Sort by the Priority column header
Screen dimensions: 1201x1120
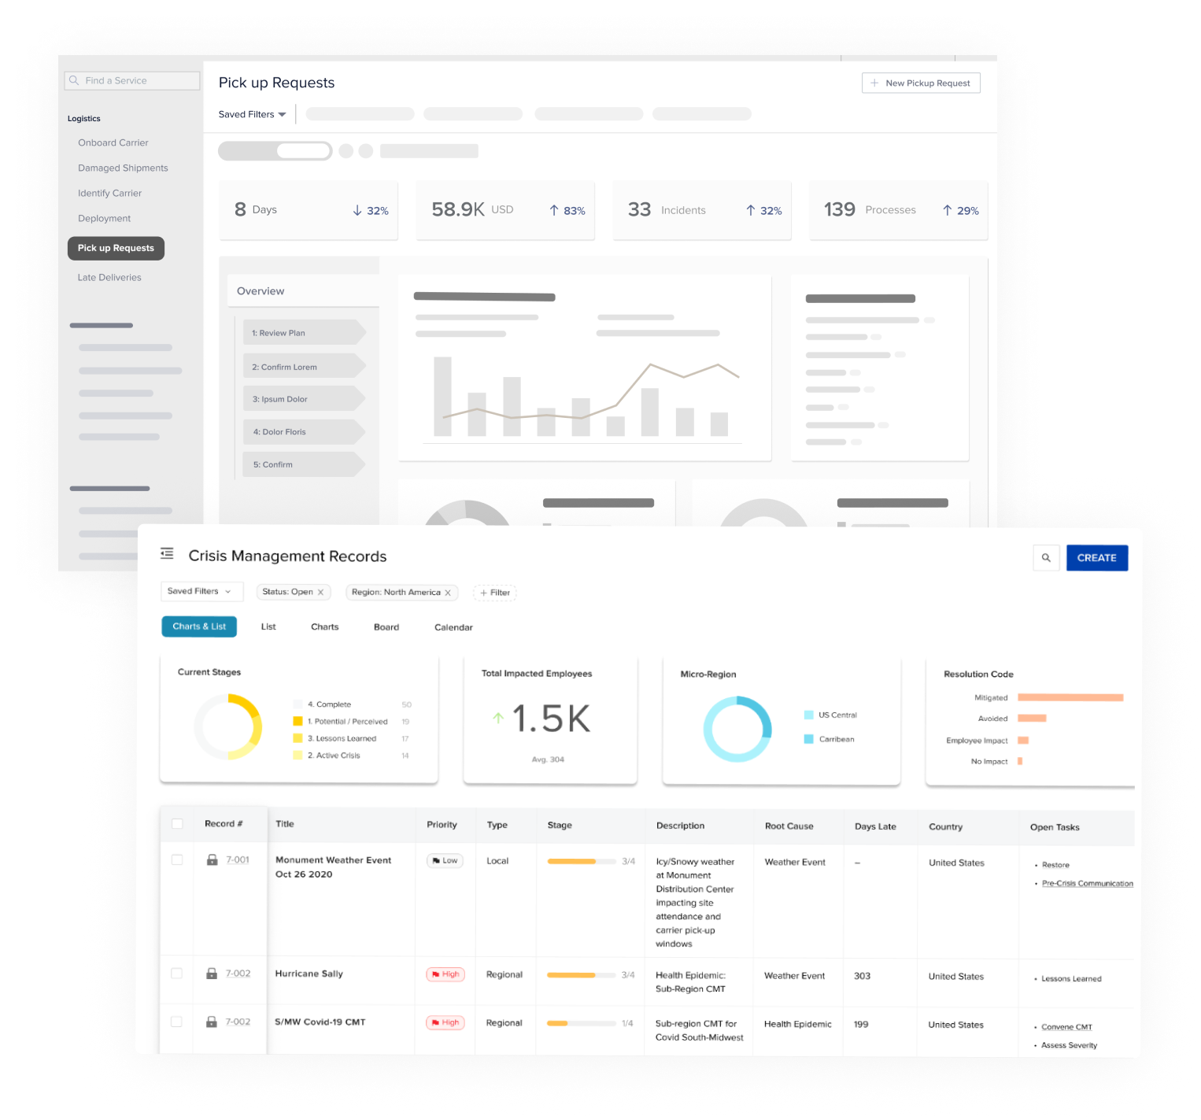(442, 825)
